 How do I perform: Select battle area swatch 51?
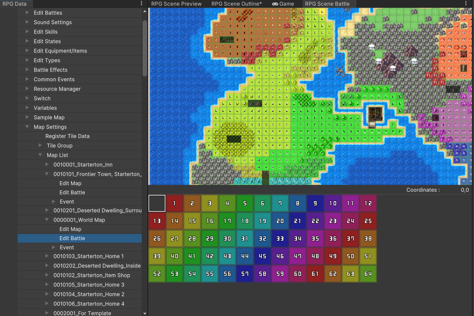click(368, 256)
